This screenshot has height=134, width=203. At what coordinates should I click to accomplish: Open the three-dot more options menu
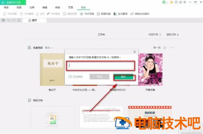click(x=172, y=48)
